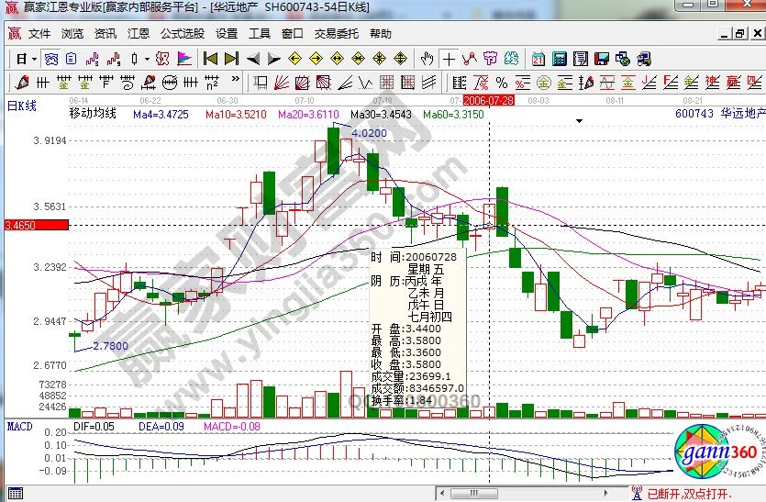Select the hand pan tool

[x=427, y=59]
